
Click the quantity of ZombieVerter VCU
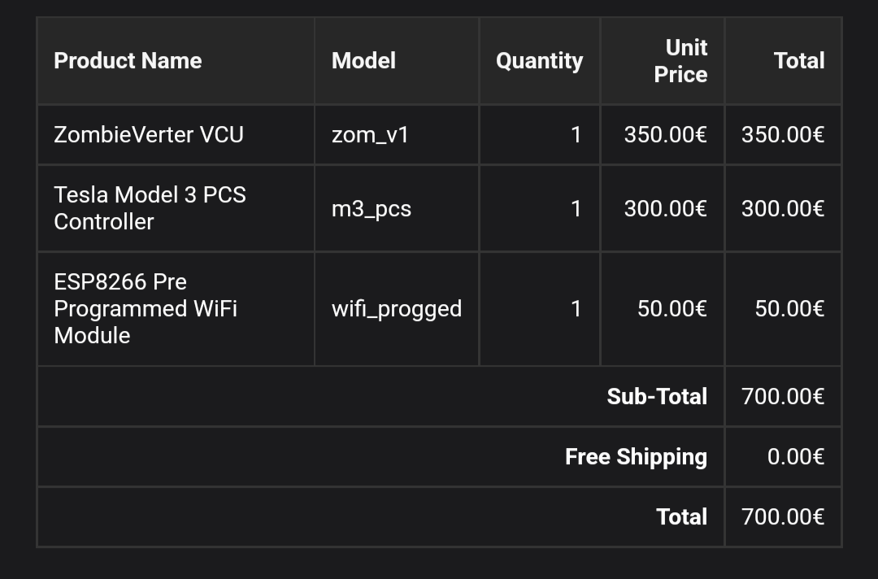(576, 134)
